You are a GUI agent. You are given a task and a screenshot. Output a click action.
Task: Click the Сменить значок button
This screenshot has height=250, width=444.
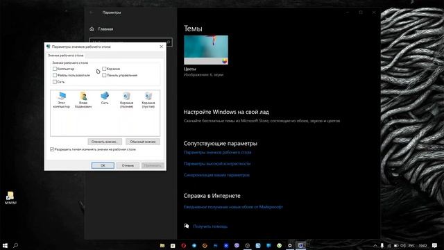pos(105,142)
